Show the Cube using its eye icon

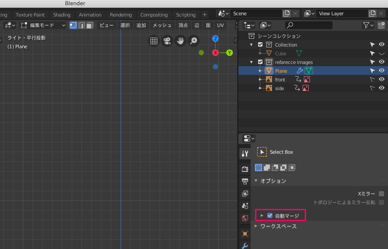[381, 54]
